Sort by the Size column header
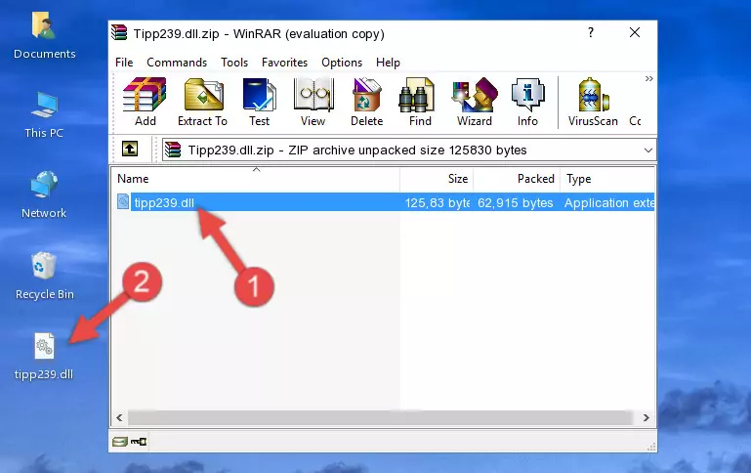This screenshot has height=473, width=751. coord(437,179)
